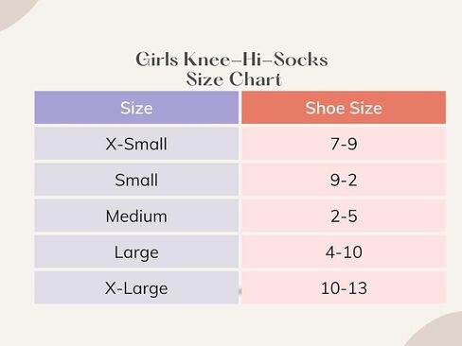The image size is (462, 346).
Task: Click the 4-10 shoe size cell
Action: click(x=344, y=251)
